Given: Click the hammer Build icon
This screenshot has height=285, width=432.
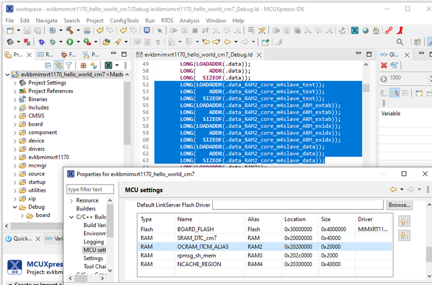Looking at the screenshot, I should click(70, 31).
